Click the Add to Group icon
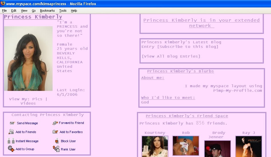Viewport: 271px width, 157px height. pos(11,149)
